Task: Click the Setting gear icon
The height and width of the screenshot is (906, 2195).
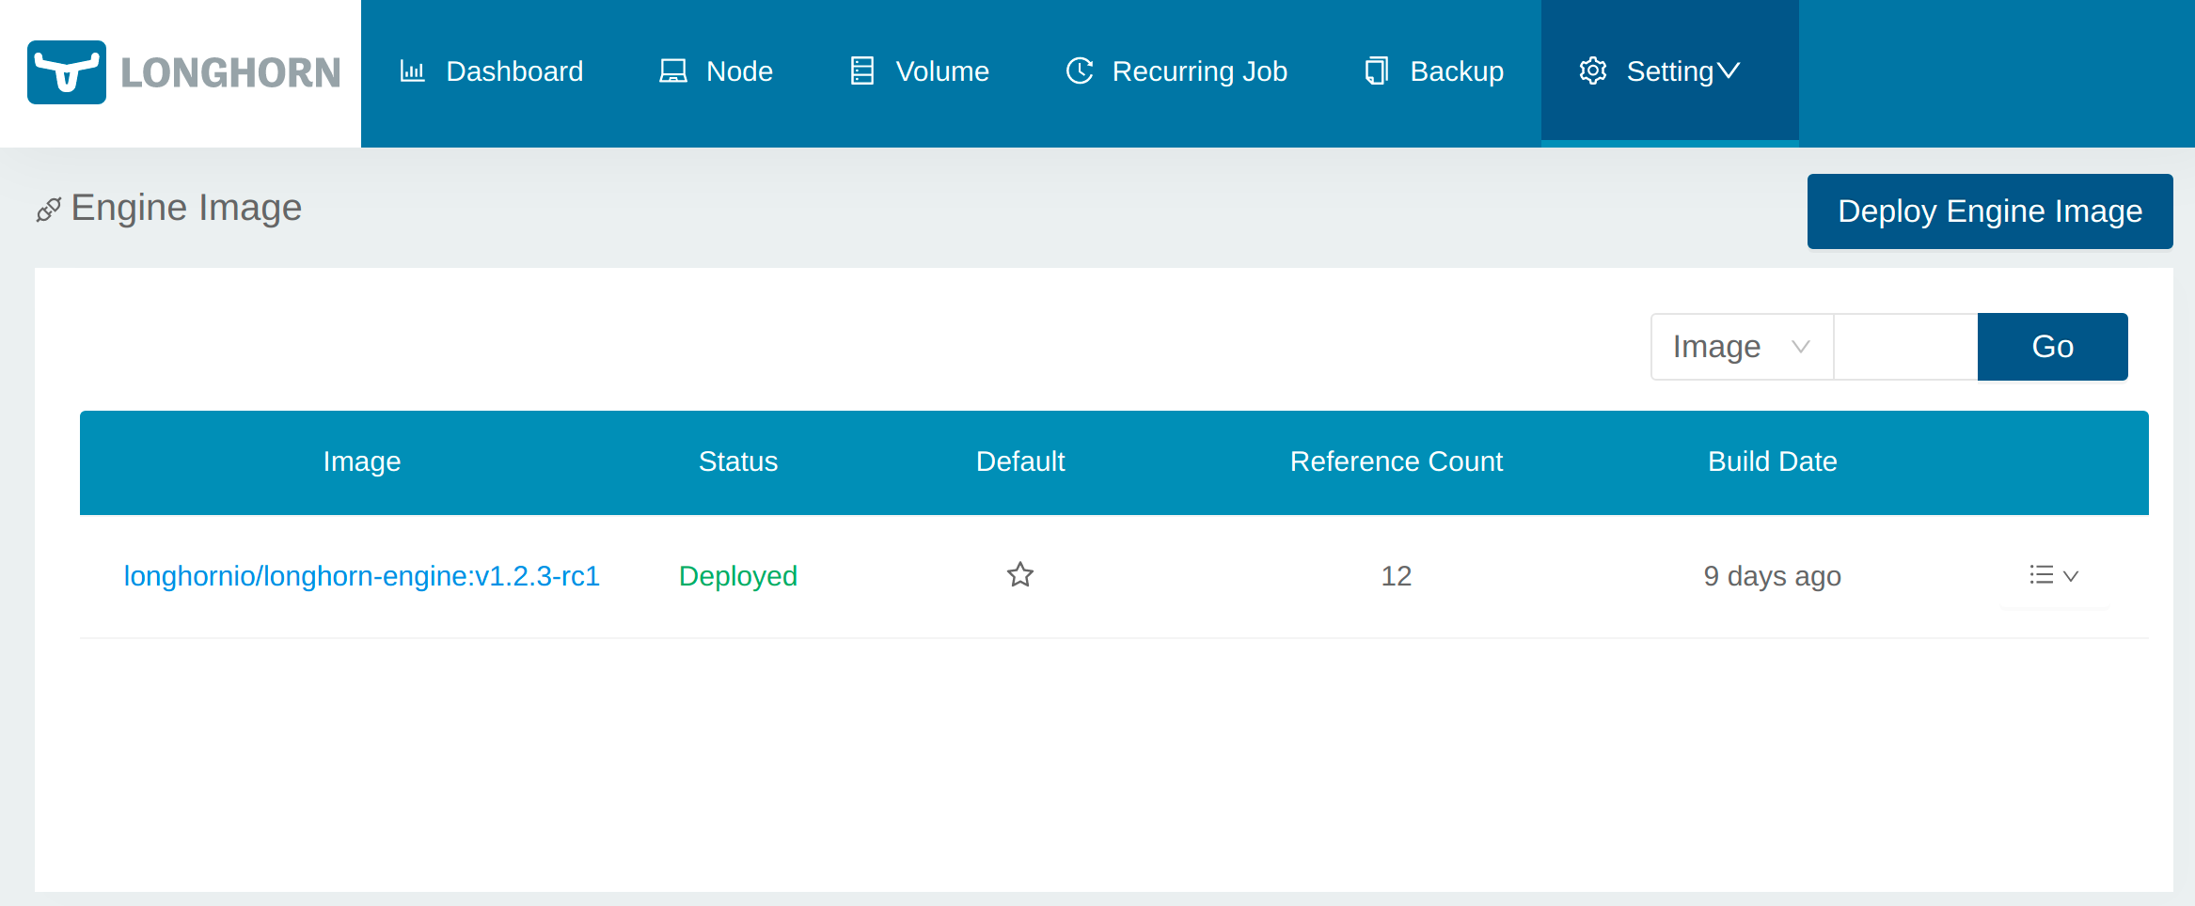Action: 1592,70
